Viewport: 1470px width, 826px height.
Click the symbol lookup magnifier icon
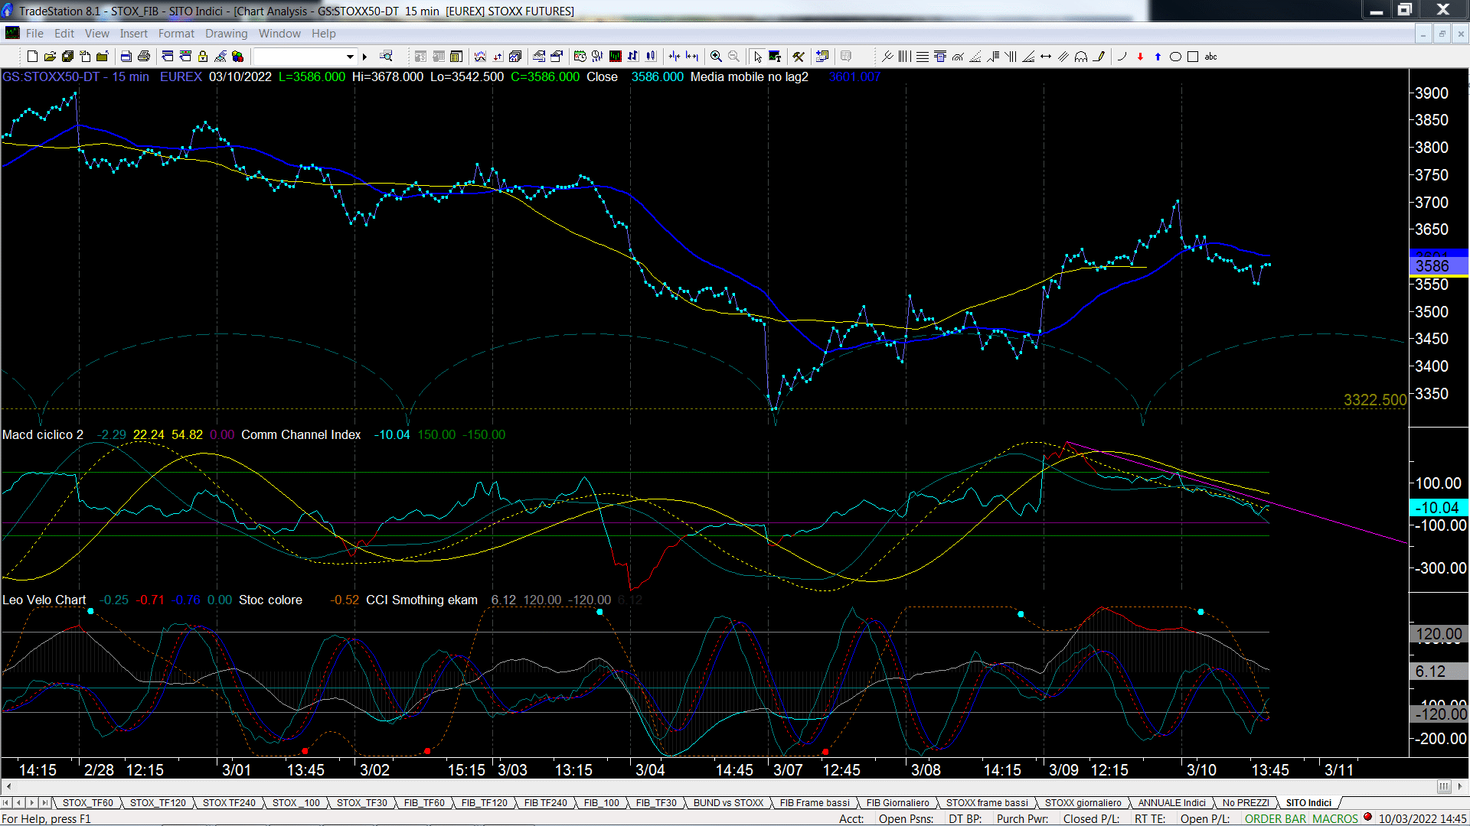tap(386, 57)
